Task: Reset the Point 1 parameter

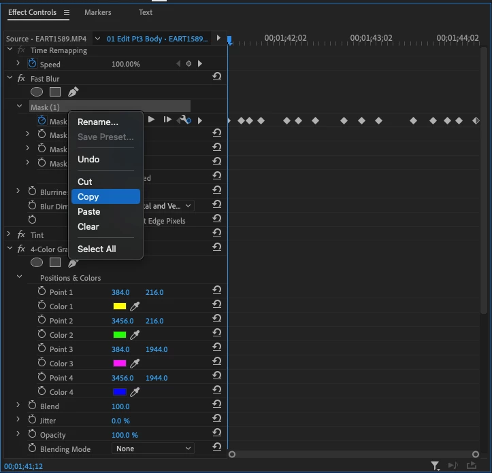Action: pyautogui.click(x=217, y=290)
